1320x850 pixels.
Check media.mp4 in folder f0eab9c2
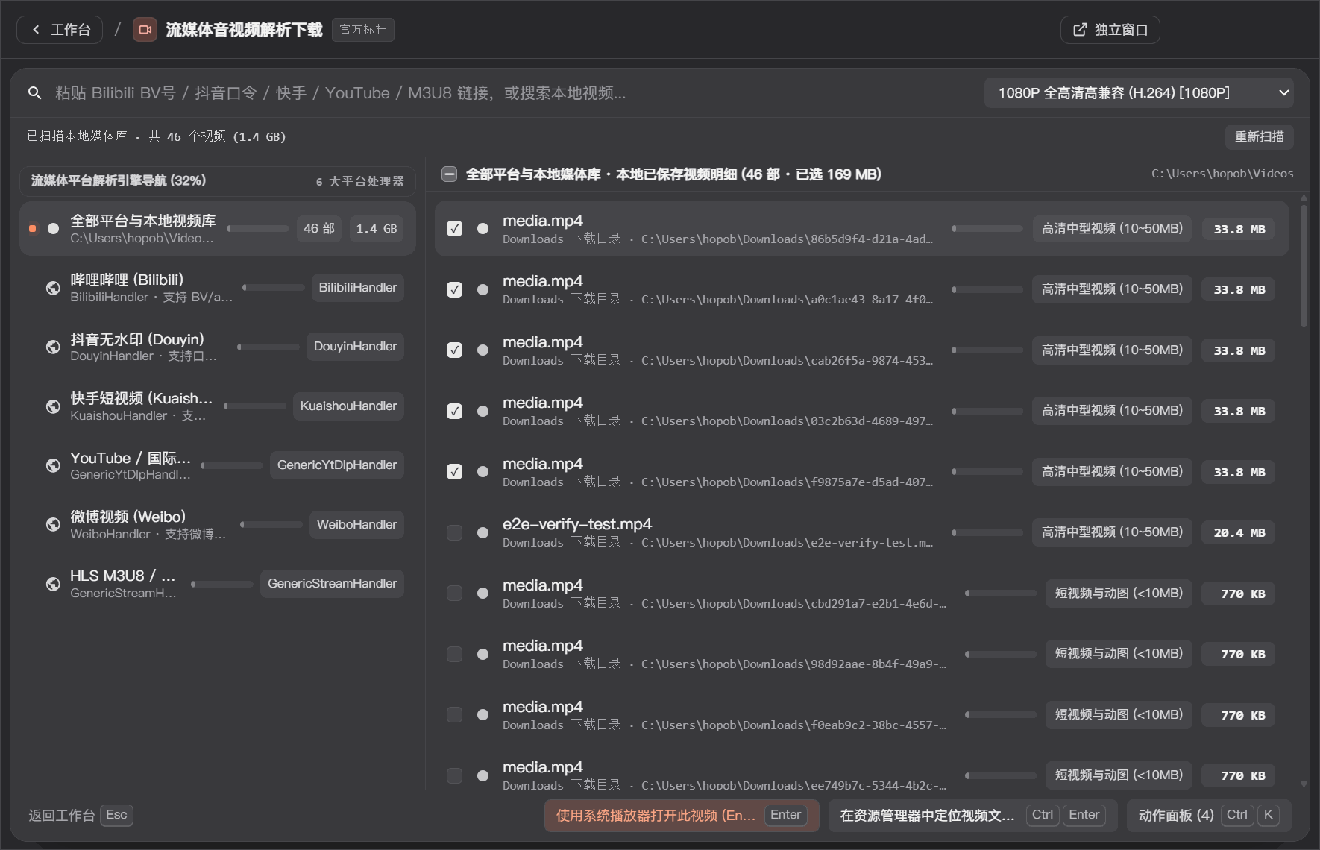[x=454, y=715]
